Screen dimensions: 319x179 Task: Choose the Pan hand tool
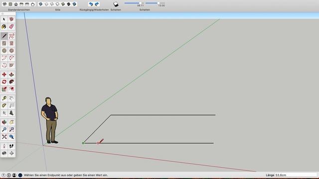(x=11, y=122)
